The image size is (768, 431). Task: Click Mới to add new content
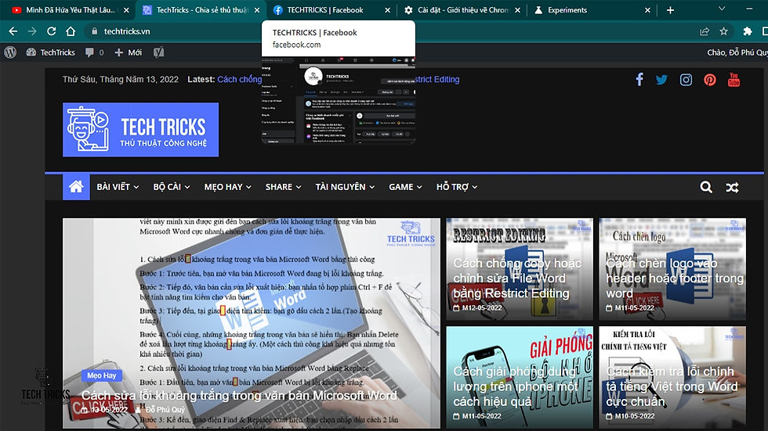click(129, 52)
